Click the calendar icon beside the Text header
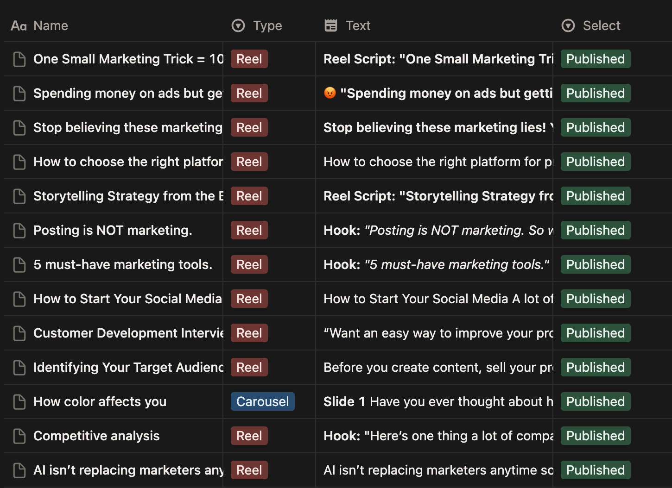Screen dimensions: 672x488 click(x=331, y=25)
